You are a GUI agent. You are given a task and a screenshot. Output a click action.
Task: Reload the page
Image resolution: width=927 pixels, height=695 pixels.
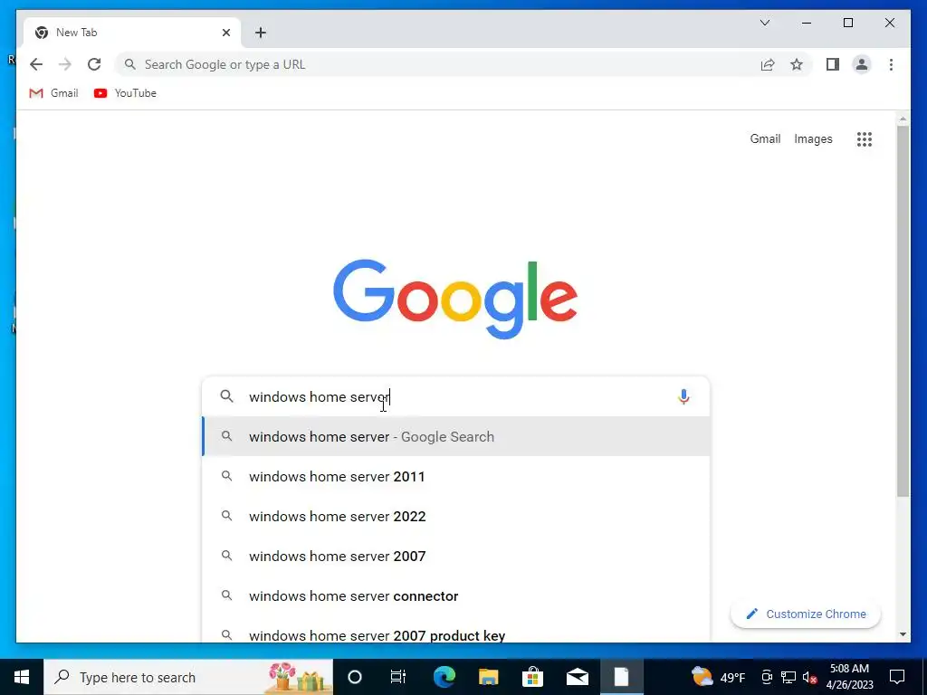94,64
